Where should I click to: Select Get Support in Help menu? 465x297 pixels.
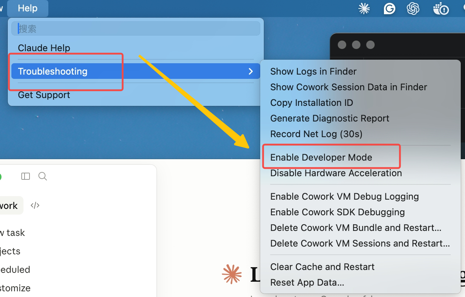pos(44,95)
